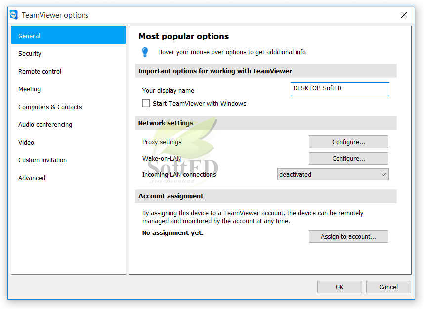This screenshot has height=309, width=424.
Task: Click Assign to account button
Action: pos(348,236)
